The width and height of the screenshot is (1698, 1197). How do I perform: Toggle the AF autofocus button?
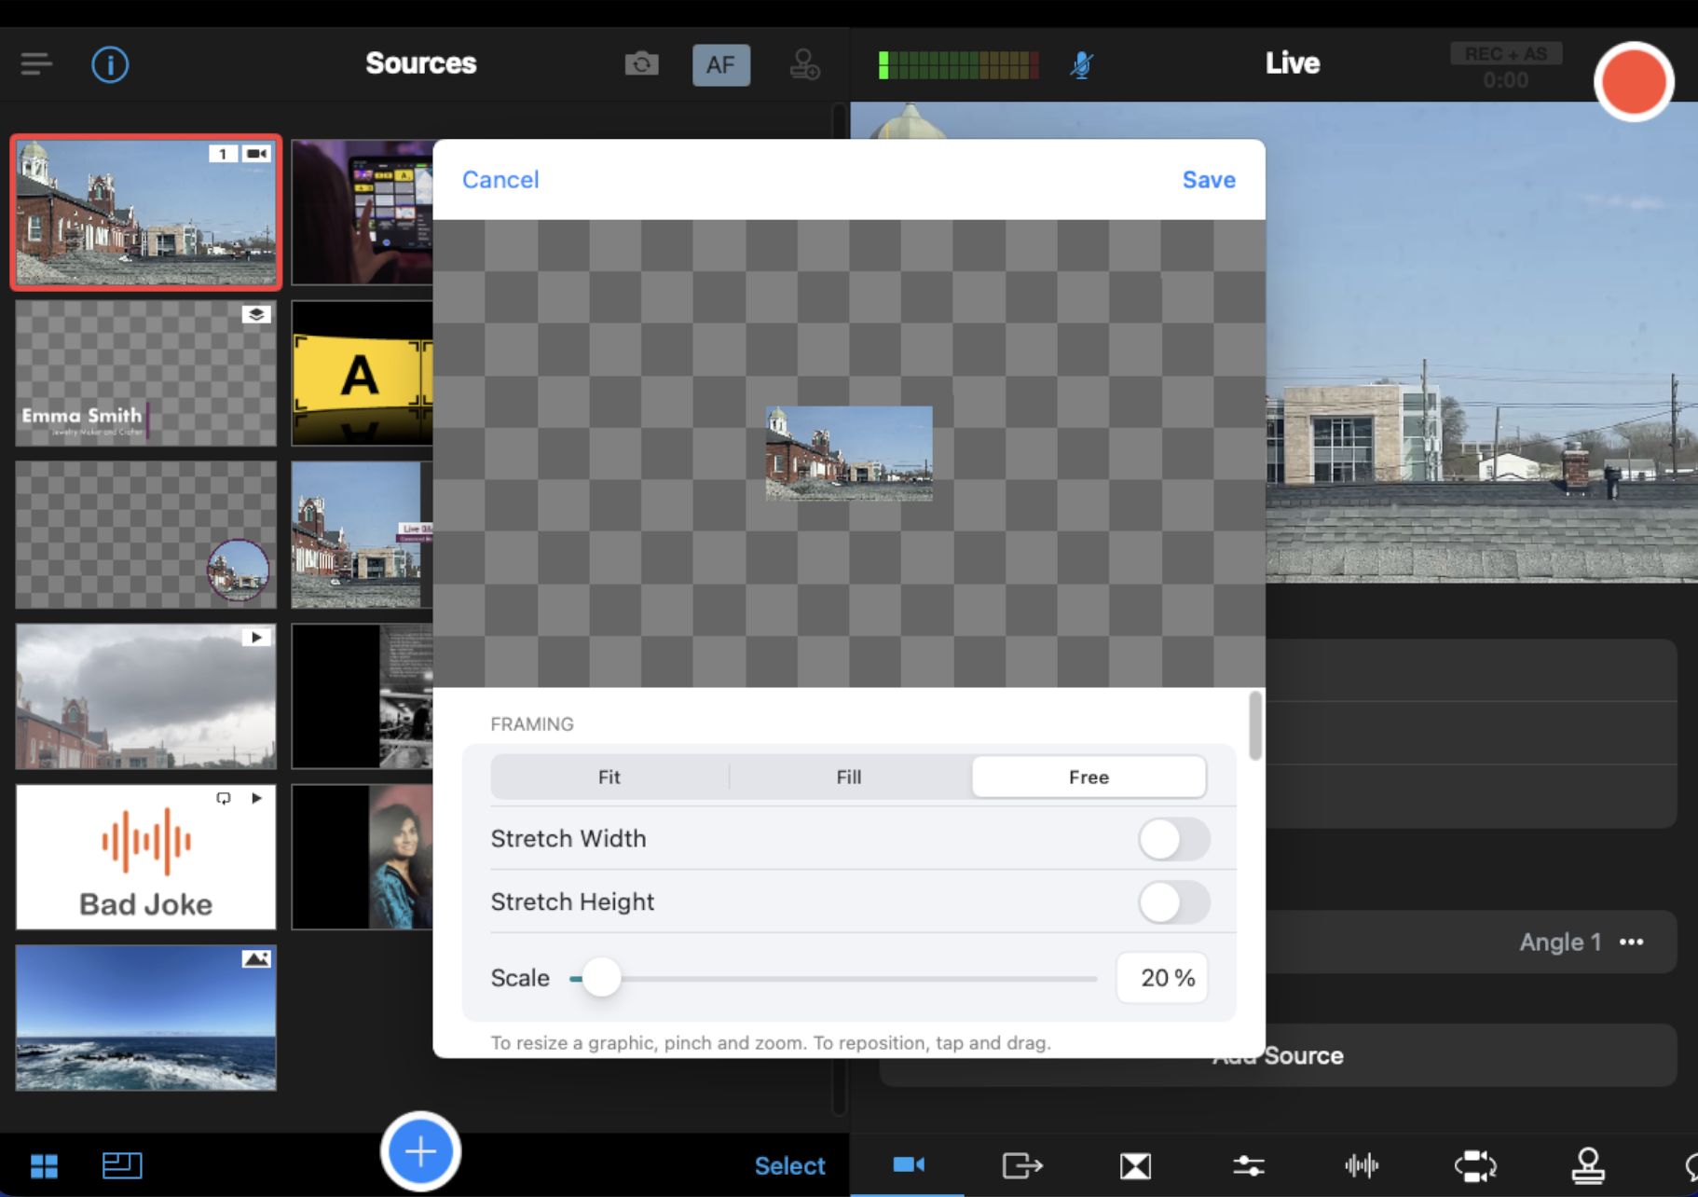point(720,65)
